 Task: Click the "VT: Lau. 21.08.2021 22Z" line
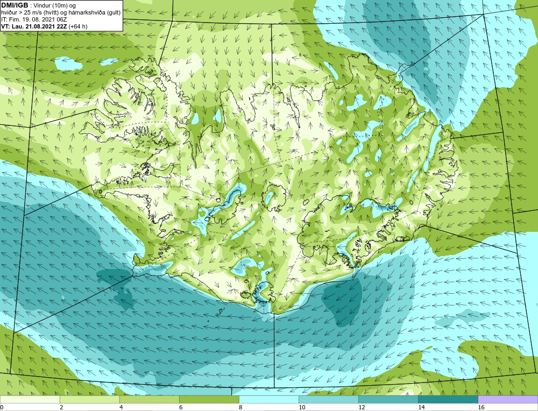pyautogui.click(x=34, y=26)
